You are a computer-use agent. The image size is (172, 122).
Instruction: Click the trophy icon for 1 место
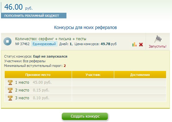point(10,82)
